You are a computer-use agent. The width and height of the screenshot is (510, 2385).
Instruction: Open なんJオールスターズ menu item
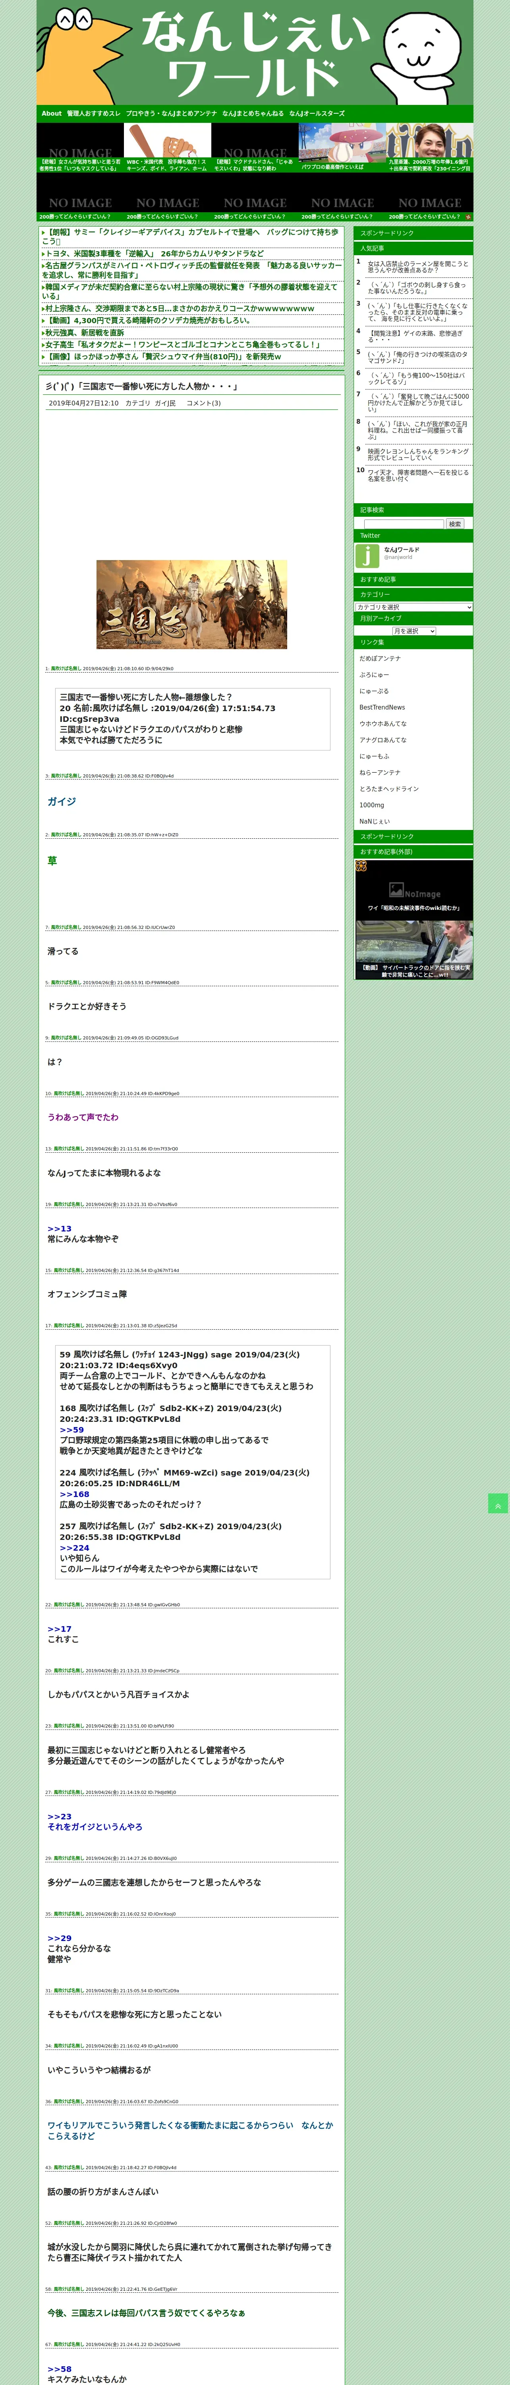pos(317,114)
